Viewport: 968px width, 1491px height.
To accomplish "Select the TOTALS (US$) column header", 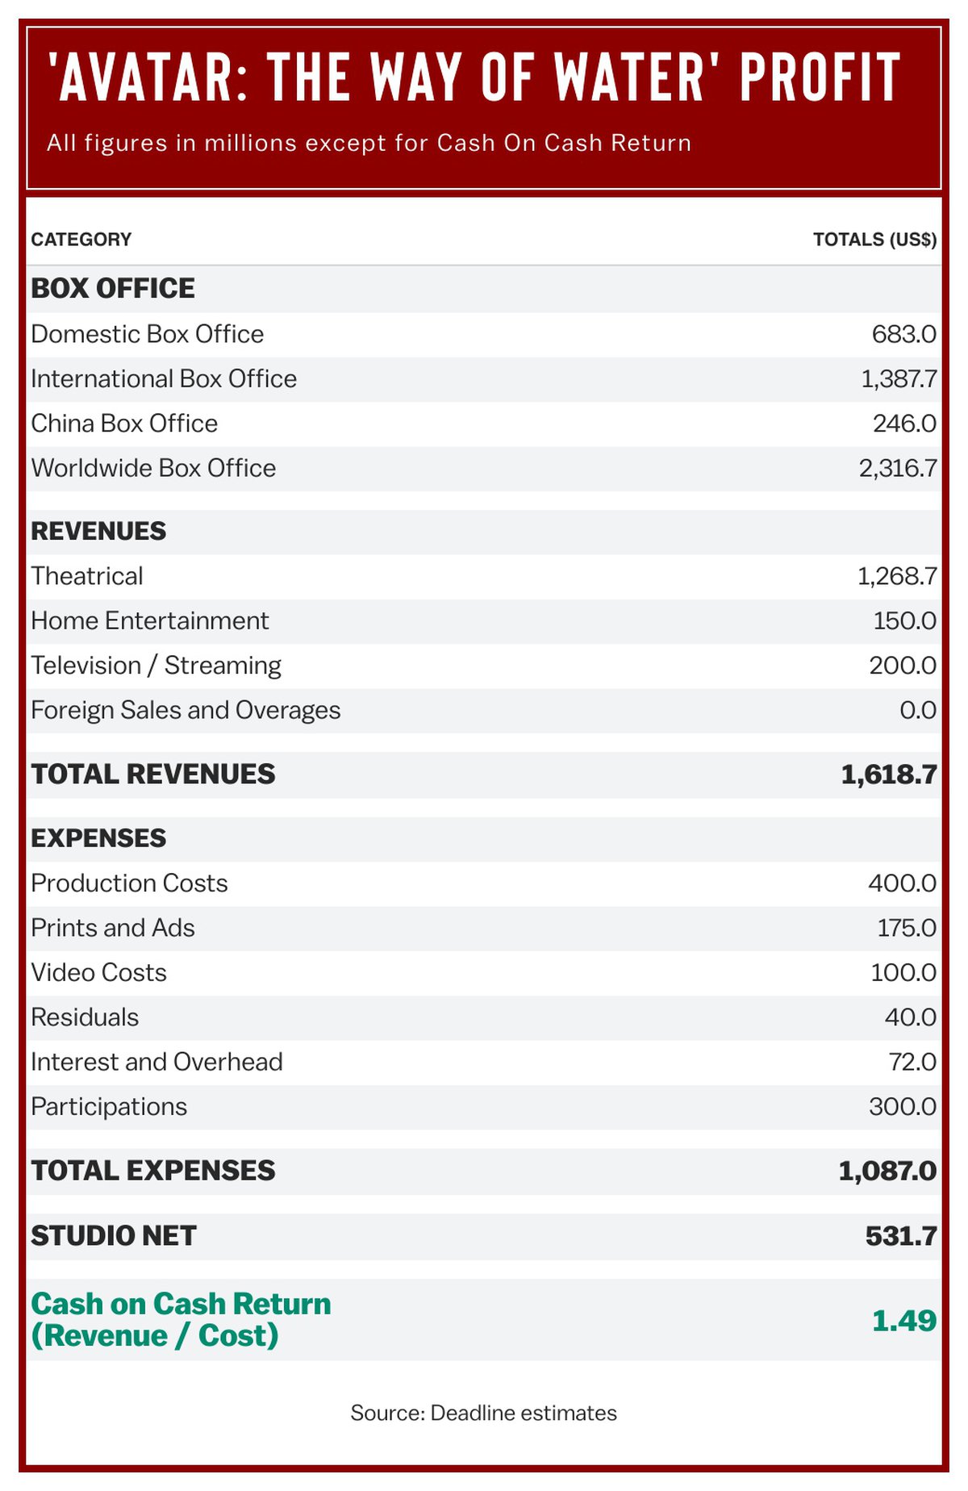I will (874, 240).
